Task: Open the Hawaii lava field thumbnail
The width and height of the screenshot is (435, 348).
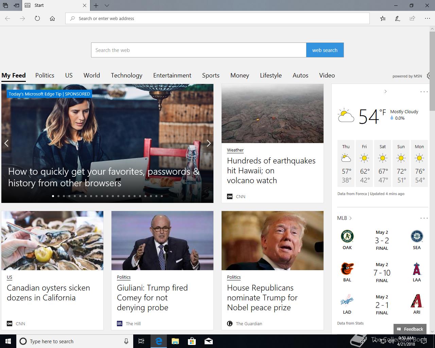Action: [273, 114]
